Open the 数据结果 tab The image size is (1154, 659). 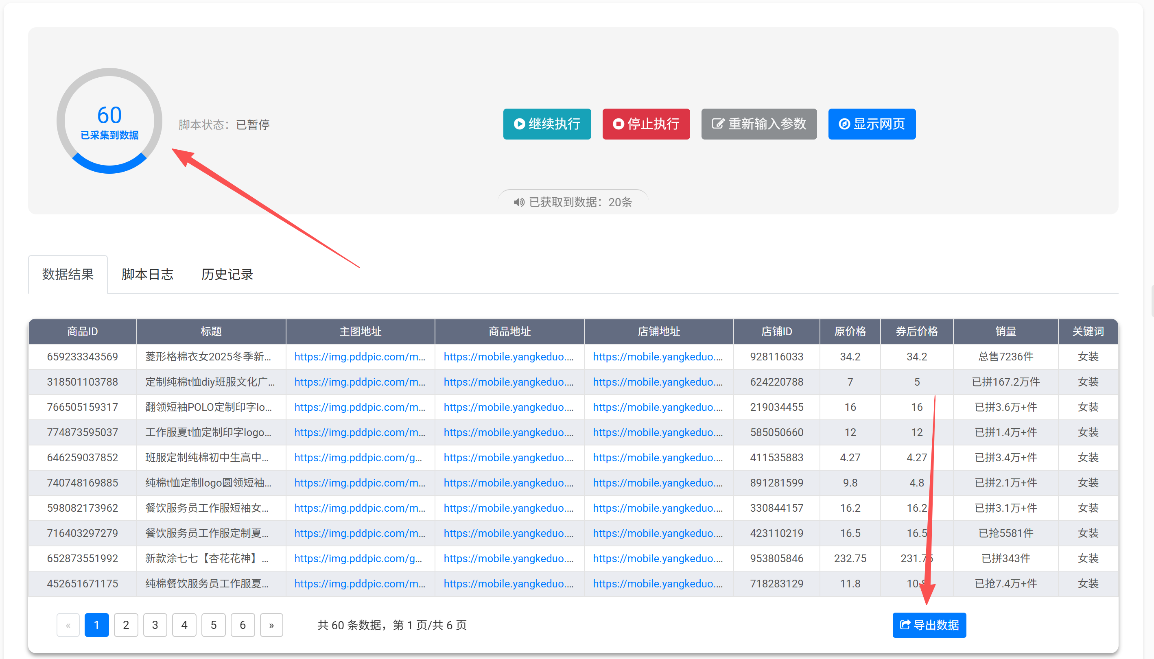coord(68,275)
